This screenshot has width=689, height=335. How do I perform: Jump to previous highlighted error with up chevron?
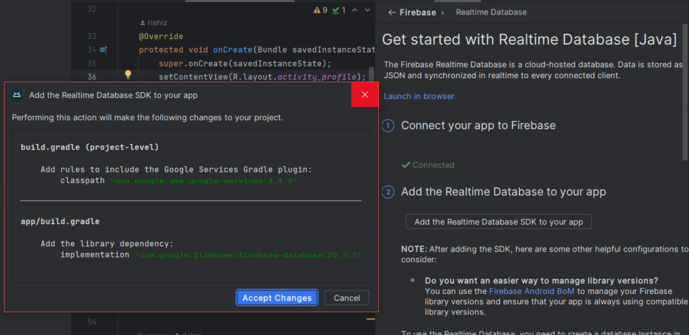pos(355,10)
